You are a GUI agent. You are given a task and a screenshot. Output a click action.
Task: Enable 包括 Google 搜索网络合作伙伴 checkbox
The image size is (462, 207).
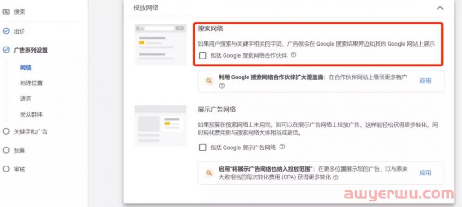tap(202, 55)
